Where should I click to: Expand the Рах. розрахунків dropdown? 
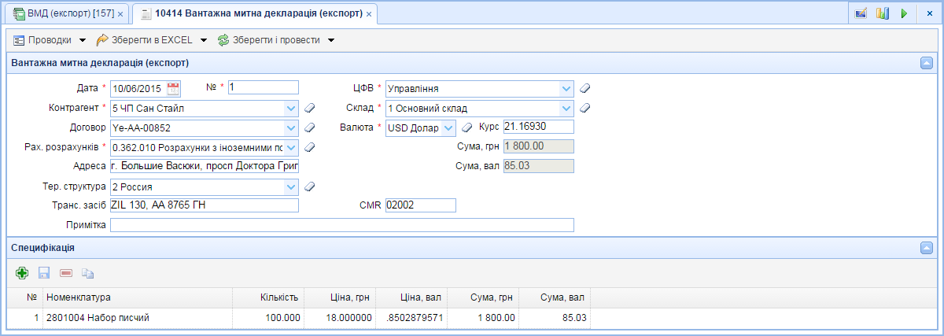291,146
